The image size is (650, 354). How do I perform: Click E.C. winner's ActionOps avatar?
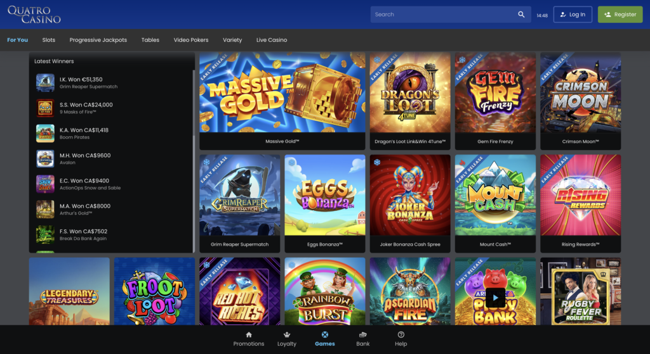pos(45,184)
